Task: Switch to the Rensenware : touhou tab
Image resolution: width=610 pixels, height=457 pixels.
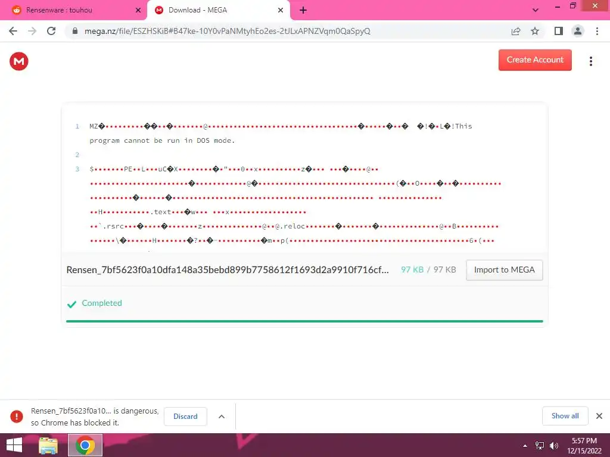Action: [x=72, y=11]
